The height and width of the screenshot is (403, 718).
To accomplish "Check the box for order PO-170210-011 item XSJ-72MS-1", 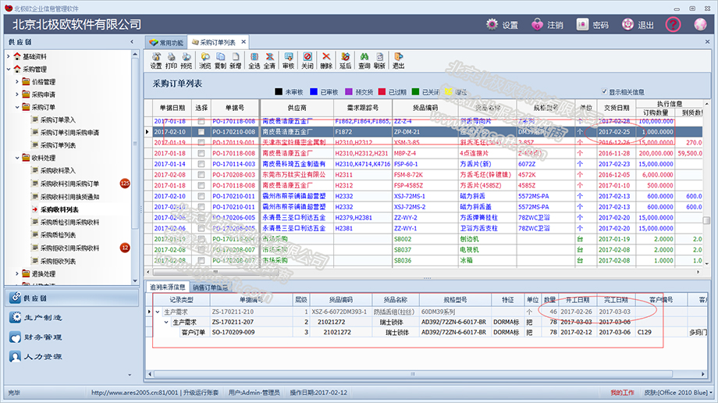I will (201, 196).
